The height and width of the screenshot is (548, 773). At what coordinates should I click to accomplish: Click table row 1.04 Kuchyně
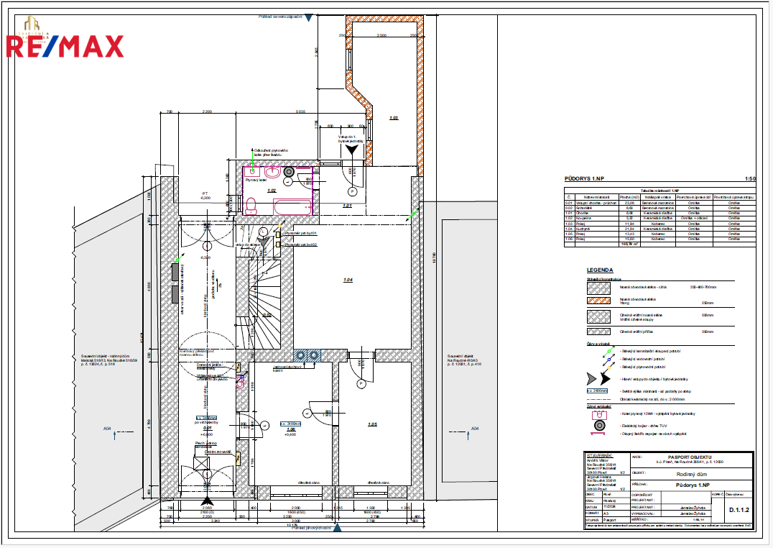pyautogui.click(x=660, y=229)
